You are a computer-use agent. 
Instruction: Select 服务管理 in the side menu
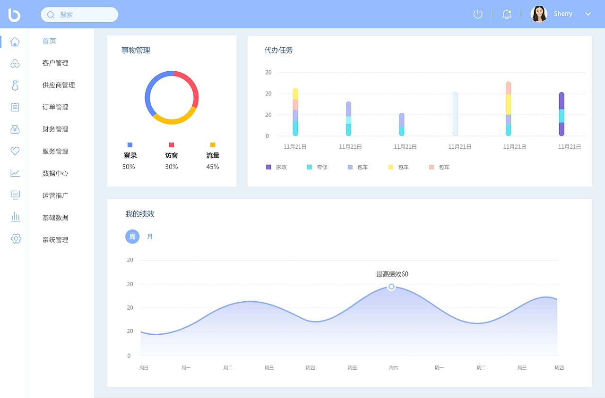tap(55, 152)
